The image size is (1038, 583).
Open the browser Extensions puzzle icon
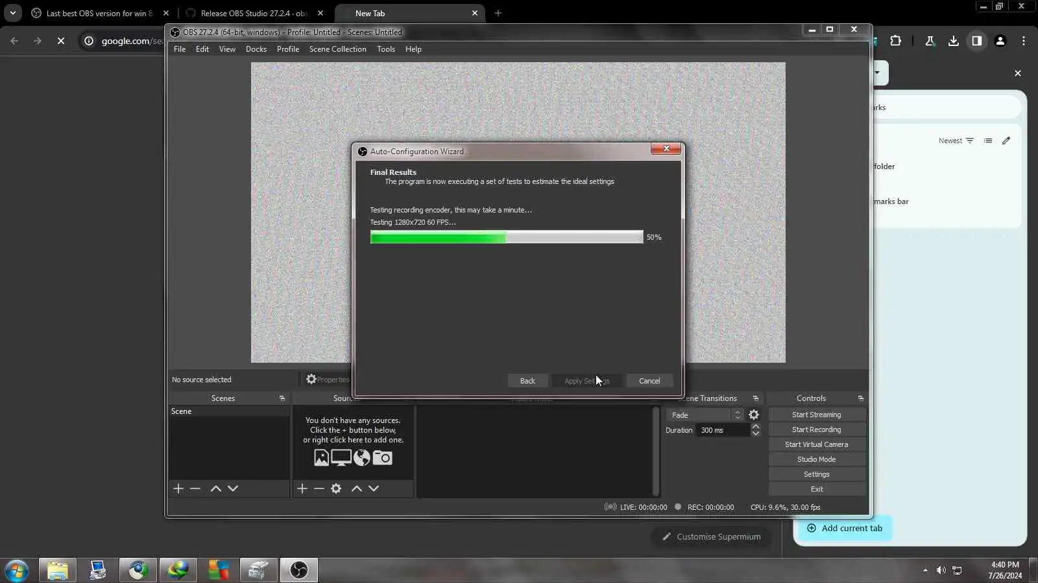pyautogui.click(x=895, y=41)
